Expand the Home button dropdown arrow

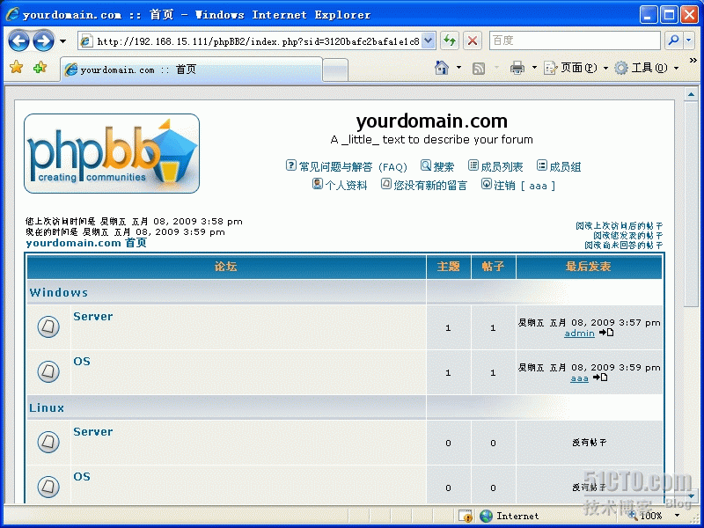click(x=458, y=68)
